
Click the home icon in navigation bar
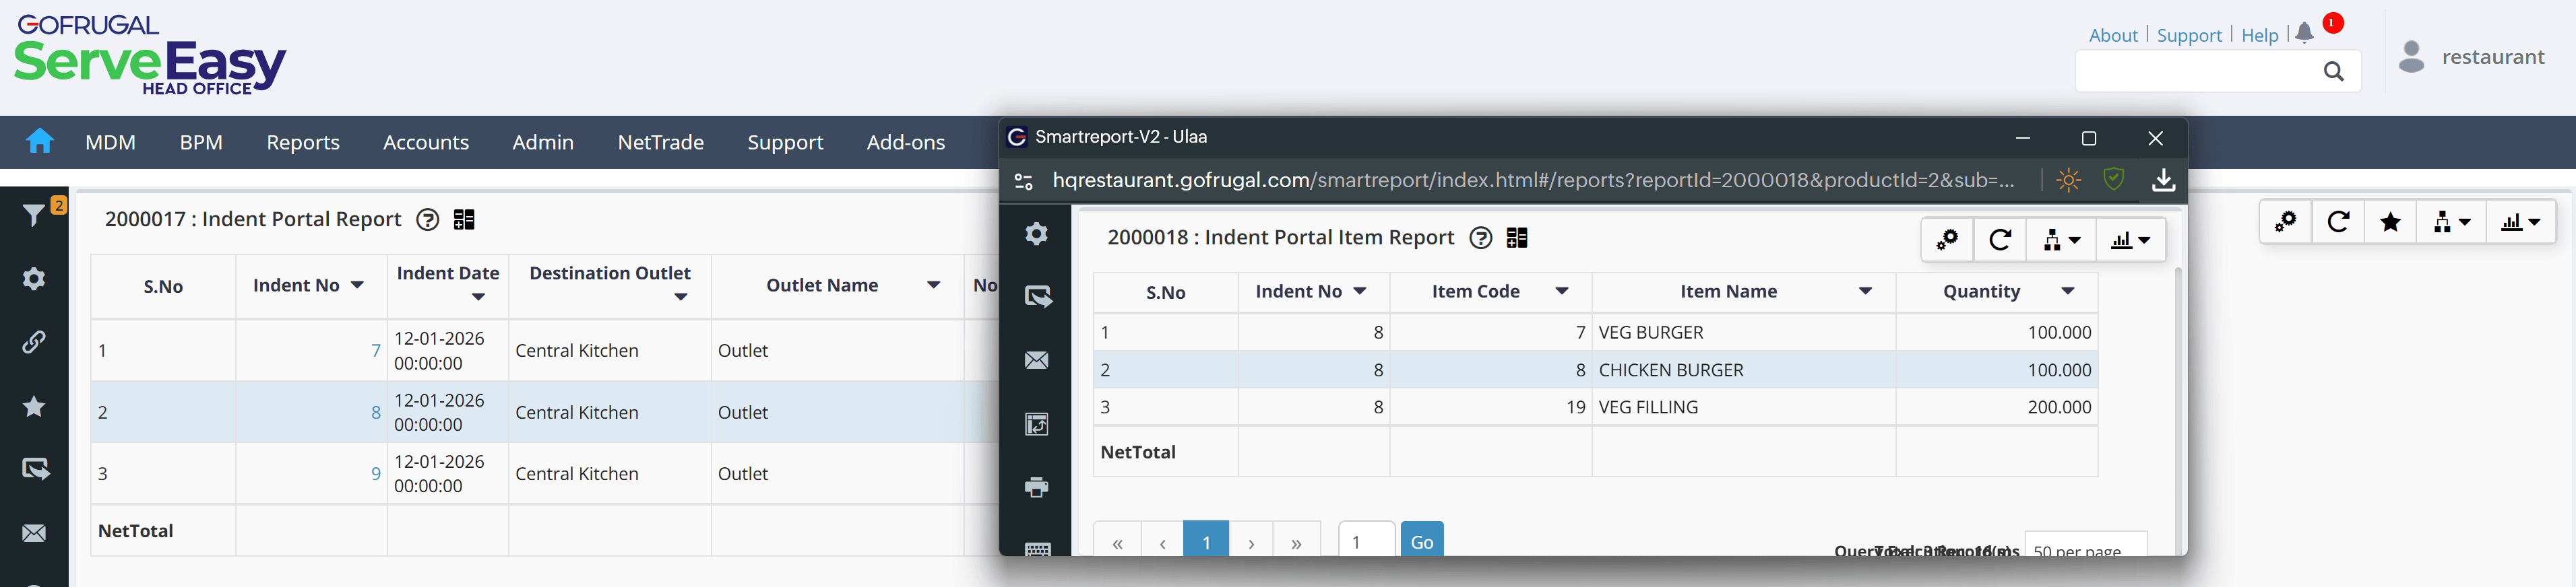point(40,142)
